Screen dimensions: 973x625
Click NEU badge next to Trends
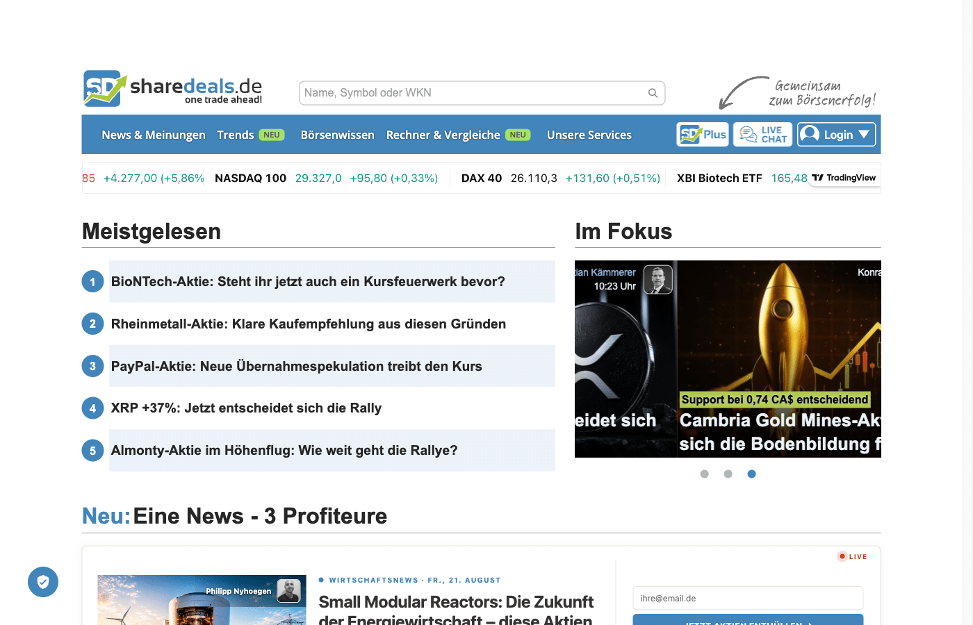272,135
